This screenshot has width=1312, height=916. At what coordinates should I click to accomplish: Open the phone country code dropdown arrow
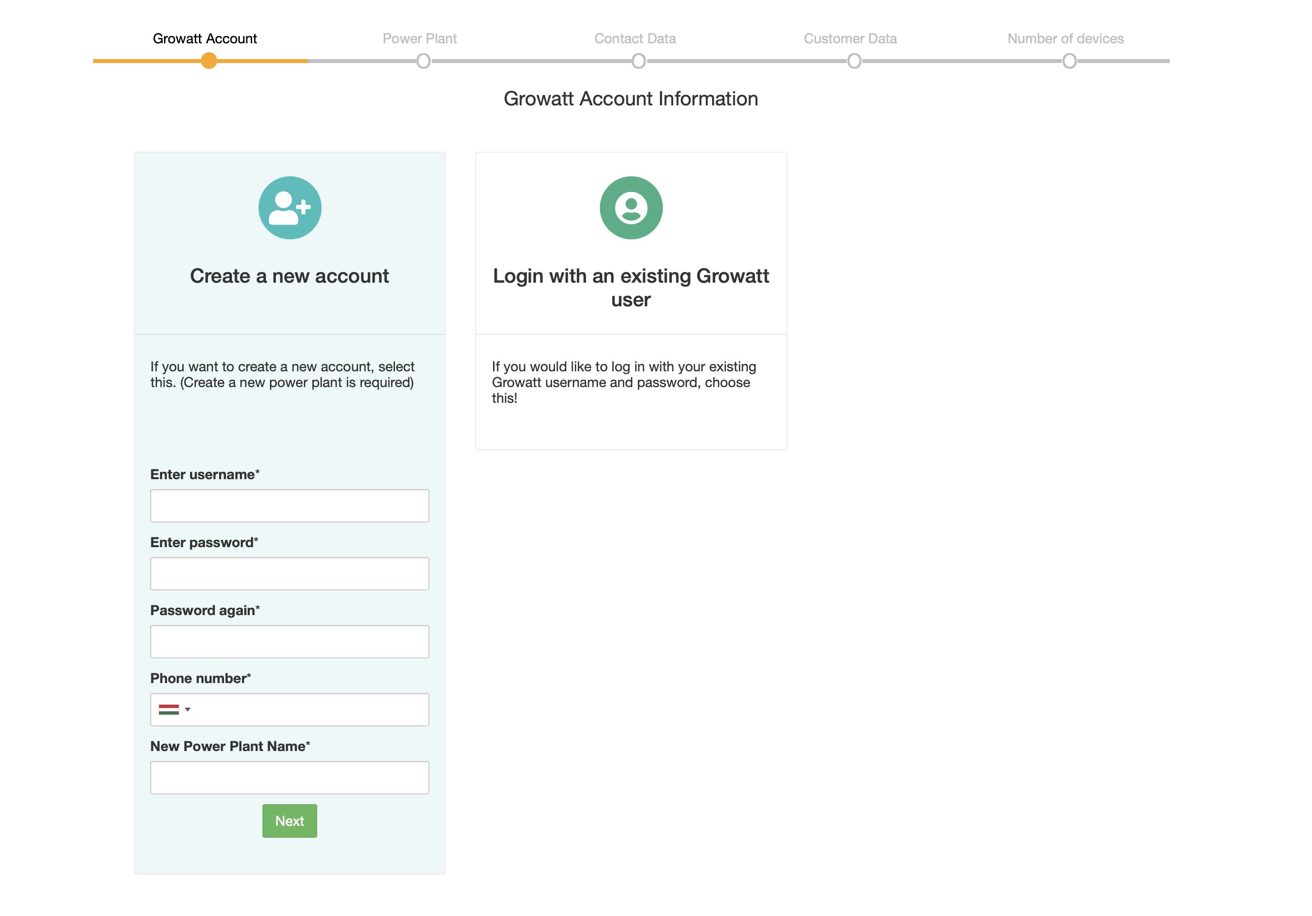tap(188, 709)
